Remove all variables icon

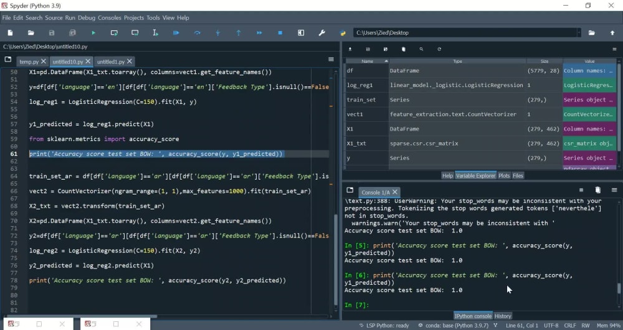pos(404,49)
